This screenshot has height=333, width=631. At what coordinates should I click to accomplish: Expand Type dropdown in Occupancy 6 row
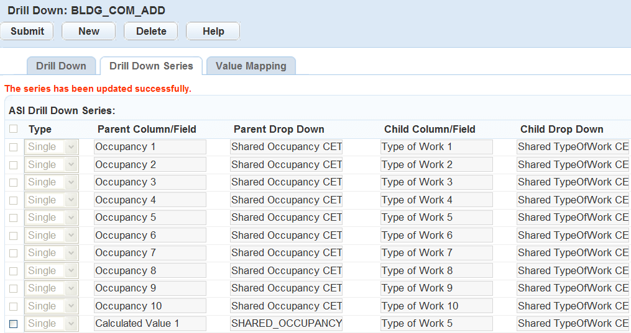(x=52, y=236)
